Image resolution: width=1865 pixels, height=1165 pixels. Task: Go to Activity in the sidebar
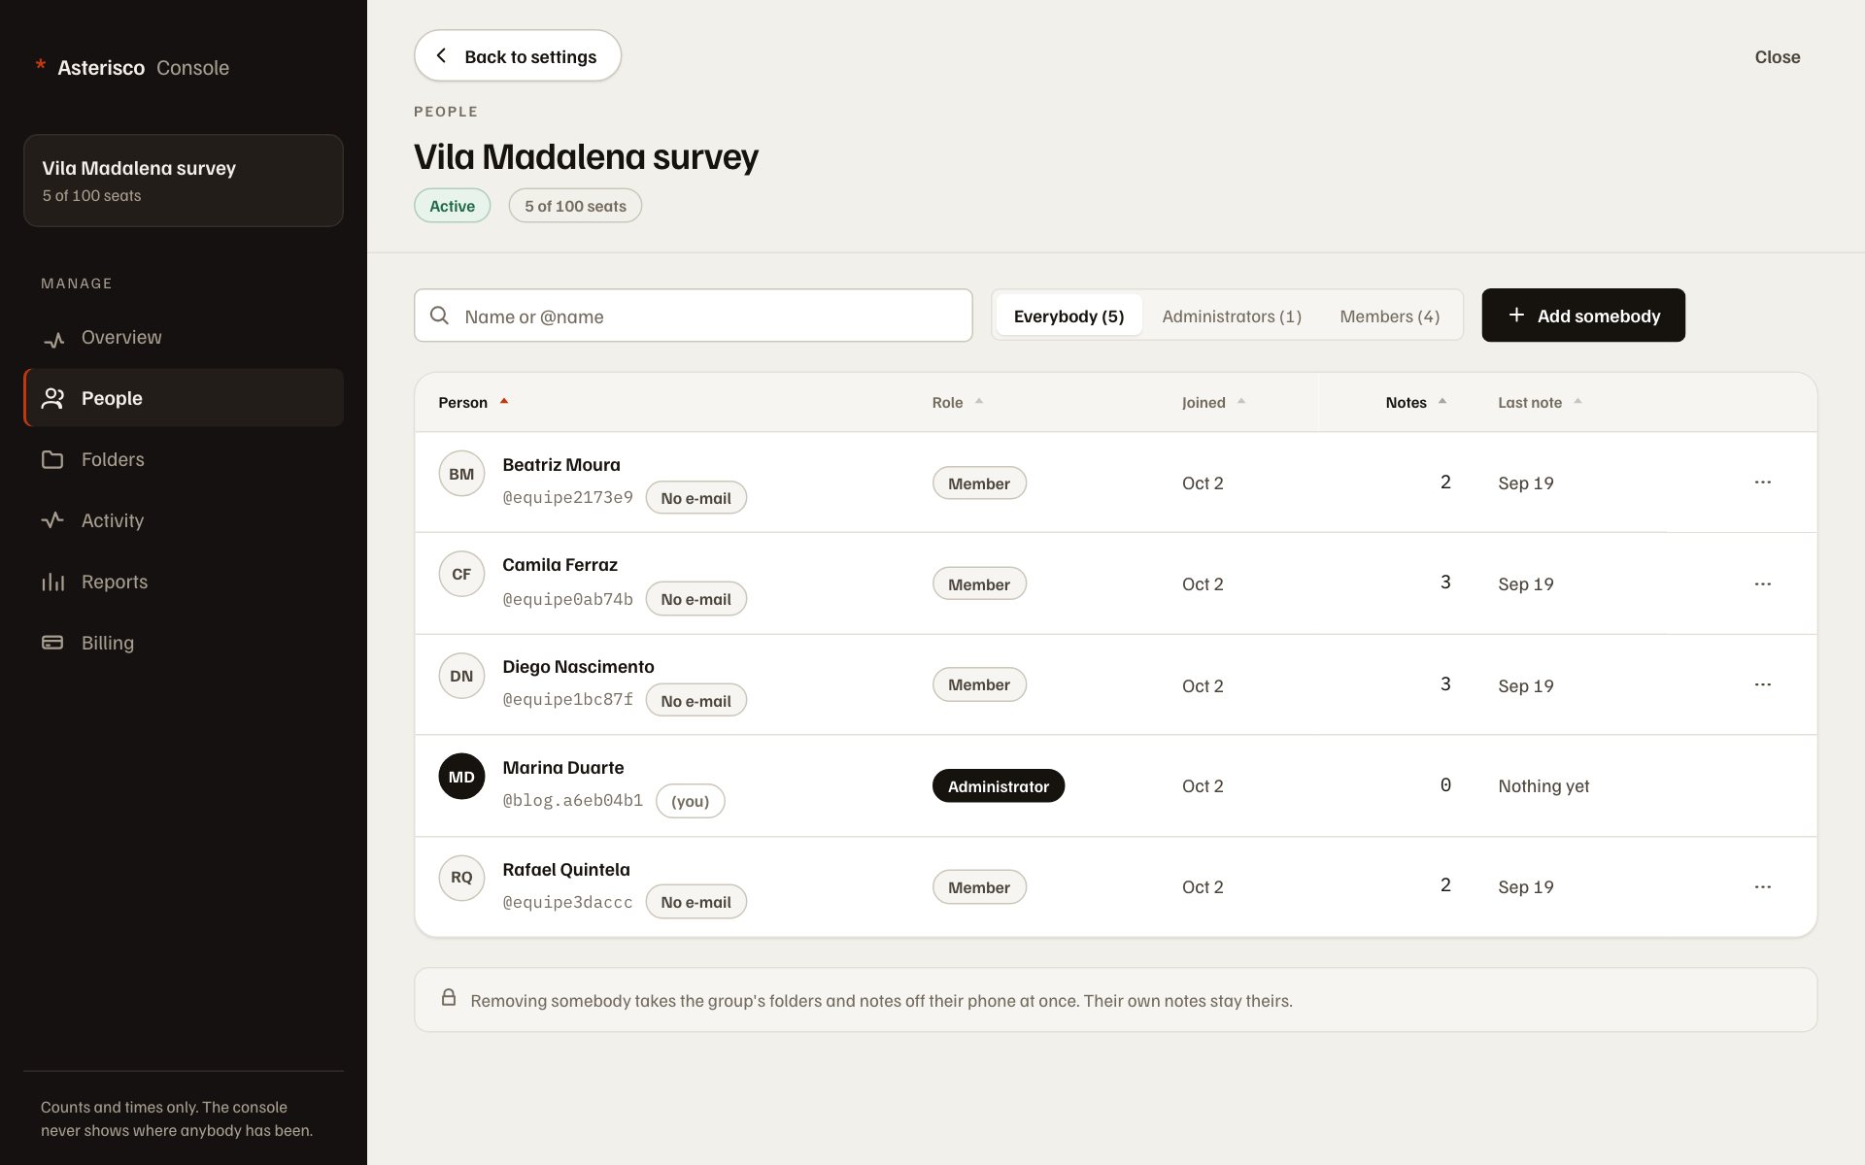tap(184, 520)
